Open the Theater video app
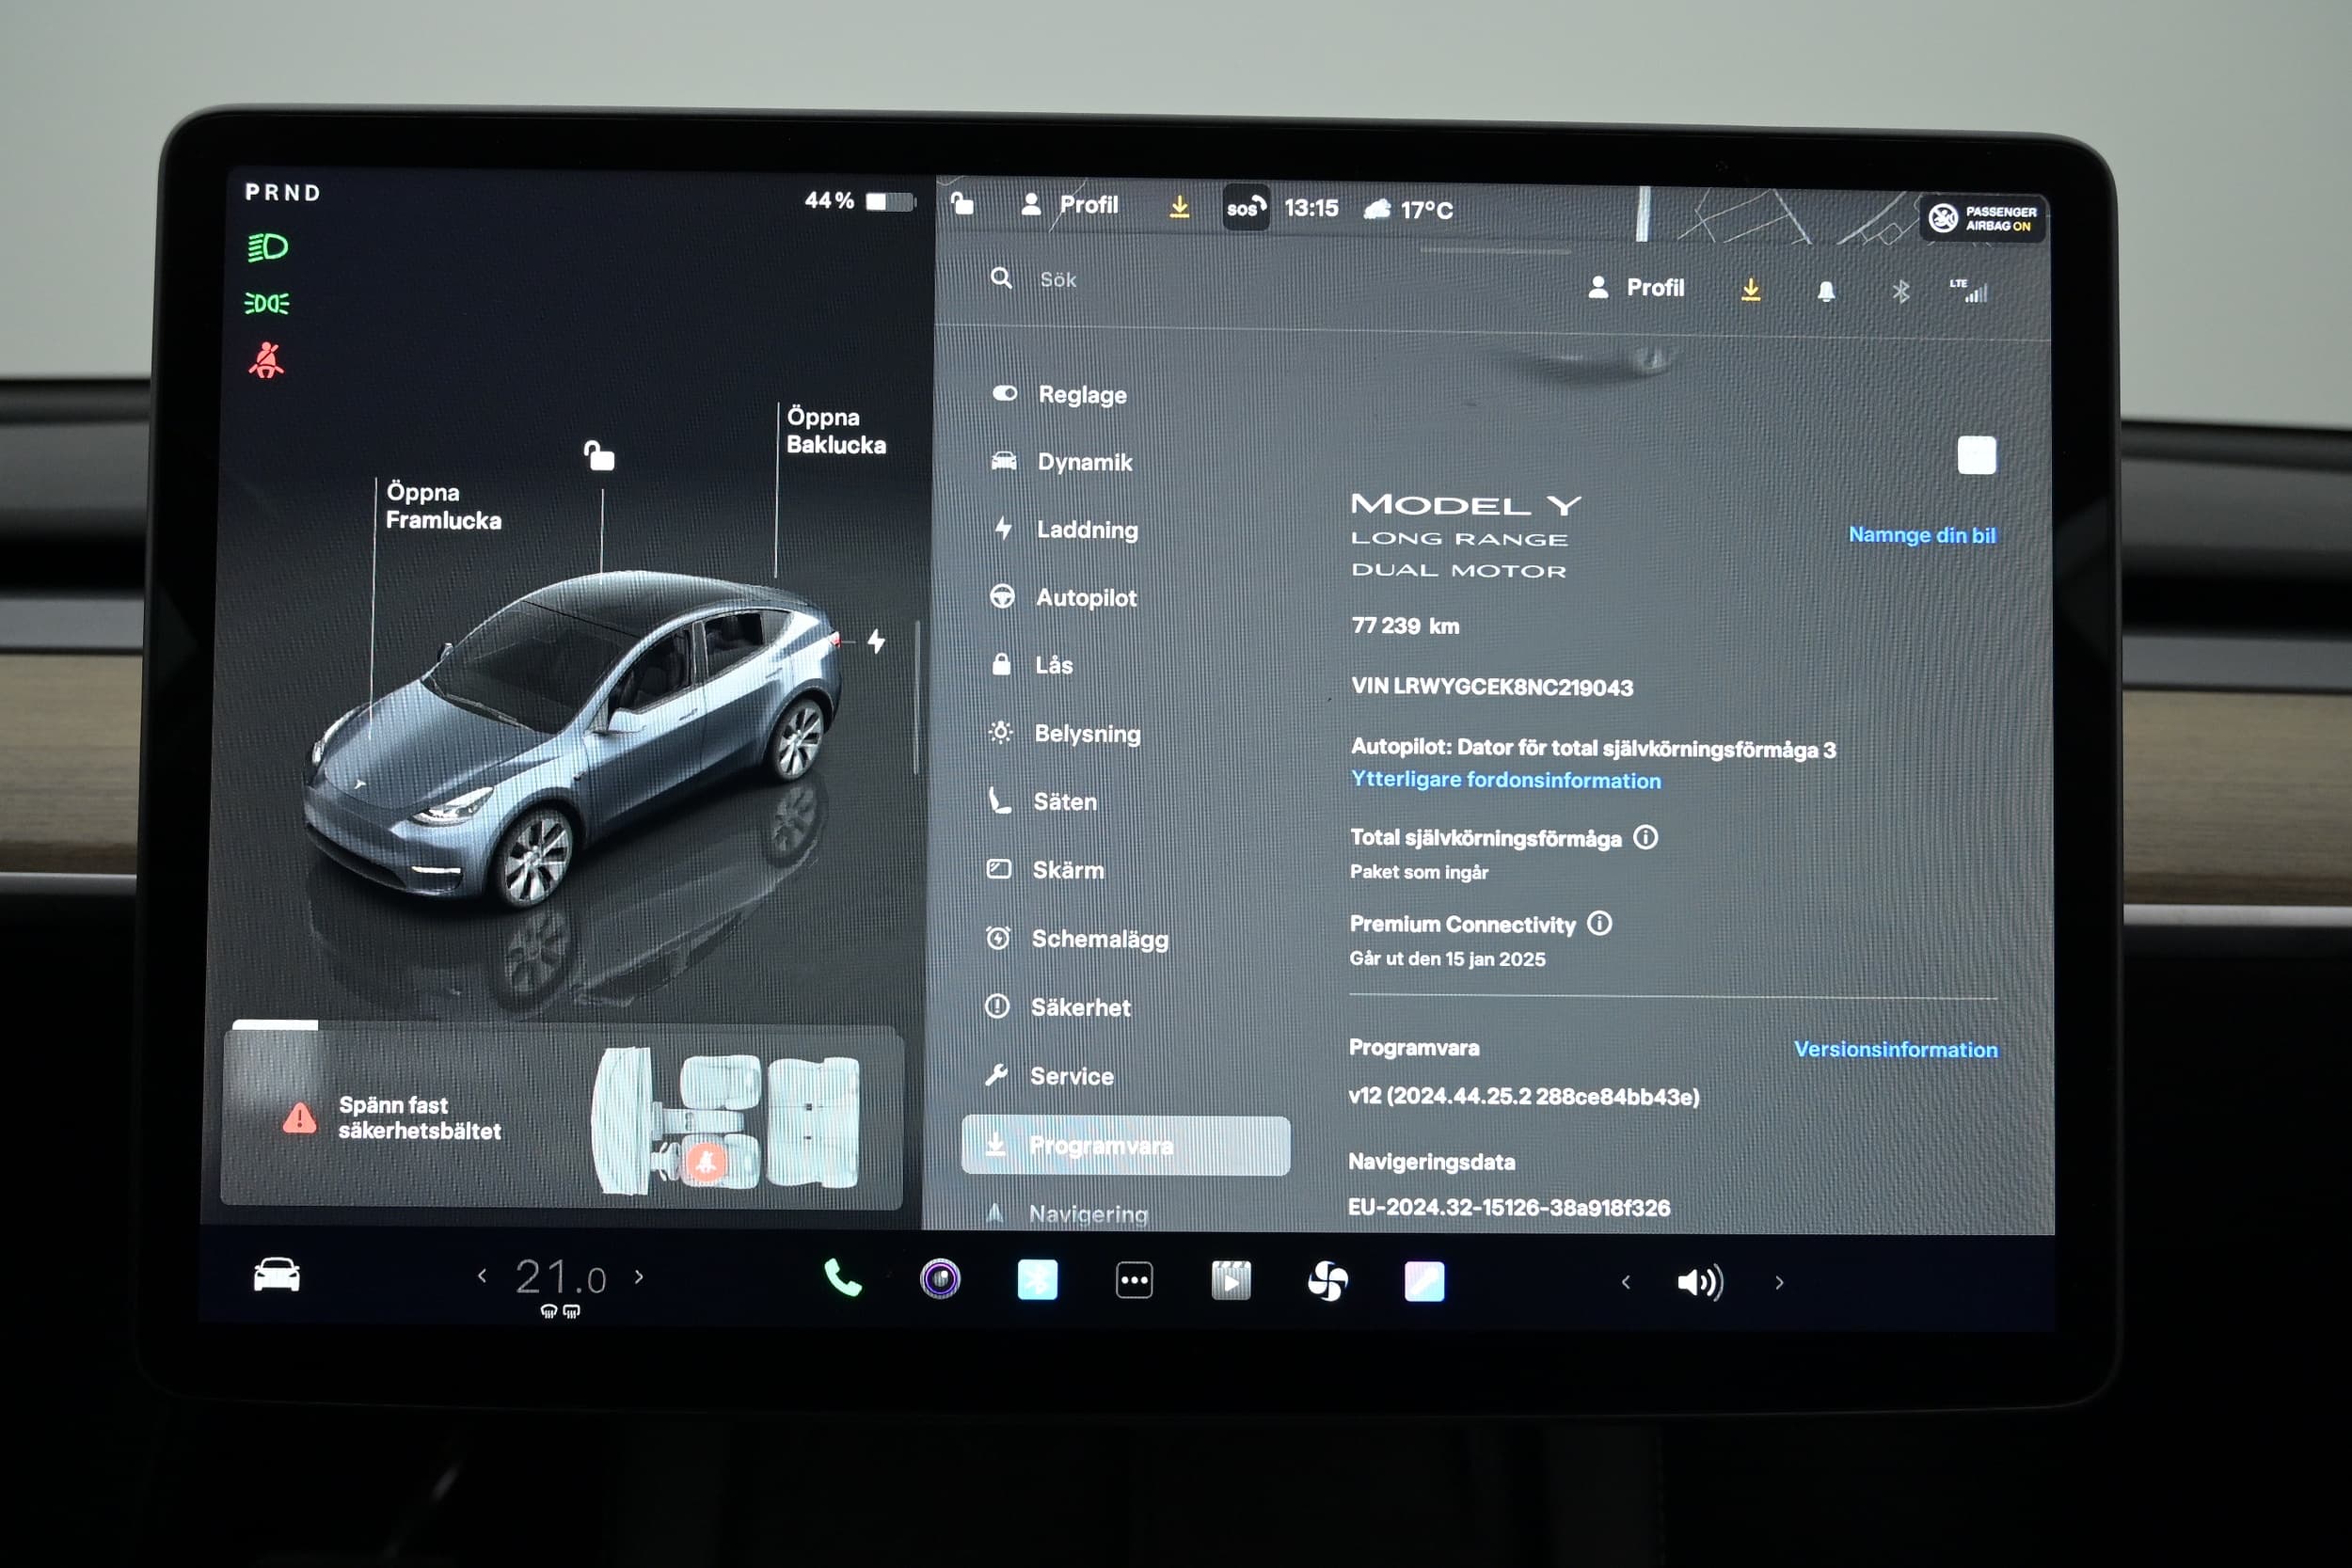 [x=1231, y=1281]
